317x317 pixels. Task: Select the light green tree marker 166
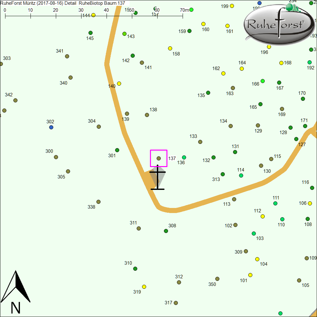coord(262,81)
